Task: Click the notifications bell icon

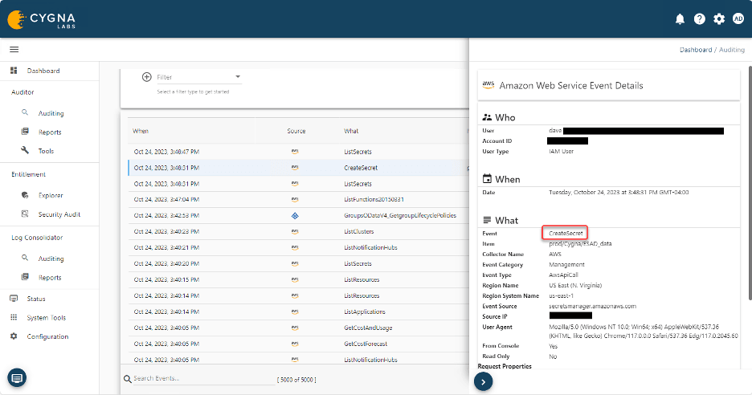Action: click(x=680, y=18)
